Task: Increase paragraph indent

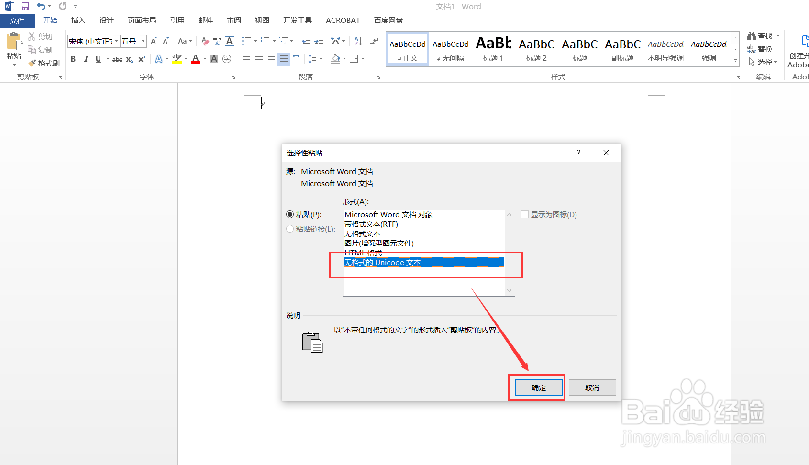Action: (319, 41)
